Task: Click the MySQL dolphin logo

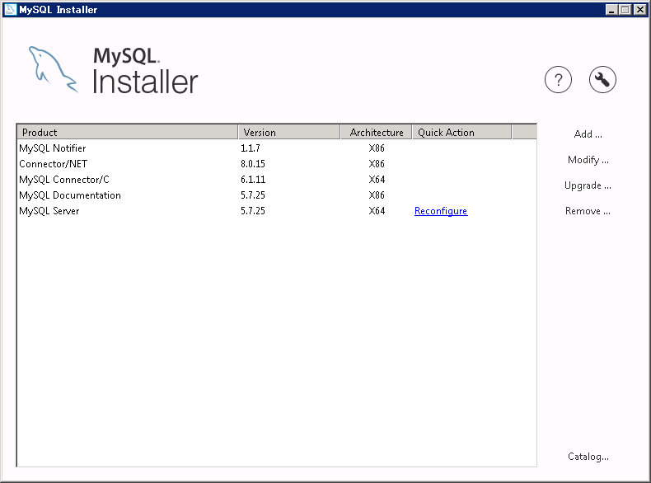Action: pyautogui.click(x=53, y=69)
